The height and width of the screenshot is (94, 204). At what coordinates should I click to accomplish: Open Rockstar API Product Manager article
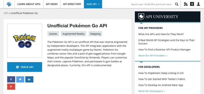tap(164, 49)
